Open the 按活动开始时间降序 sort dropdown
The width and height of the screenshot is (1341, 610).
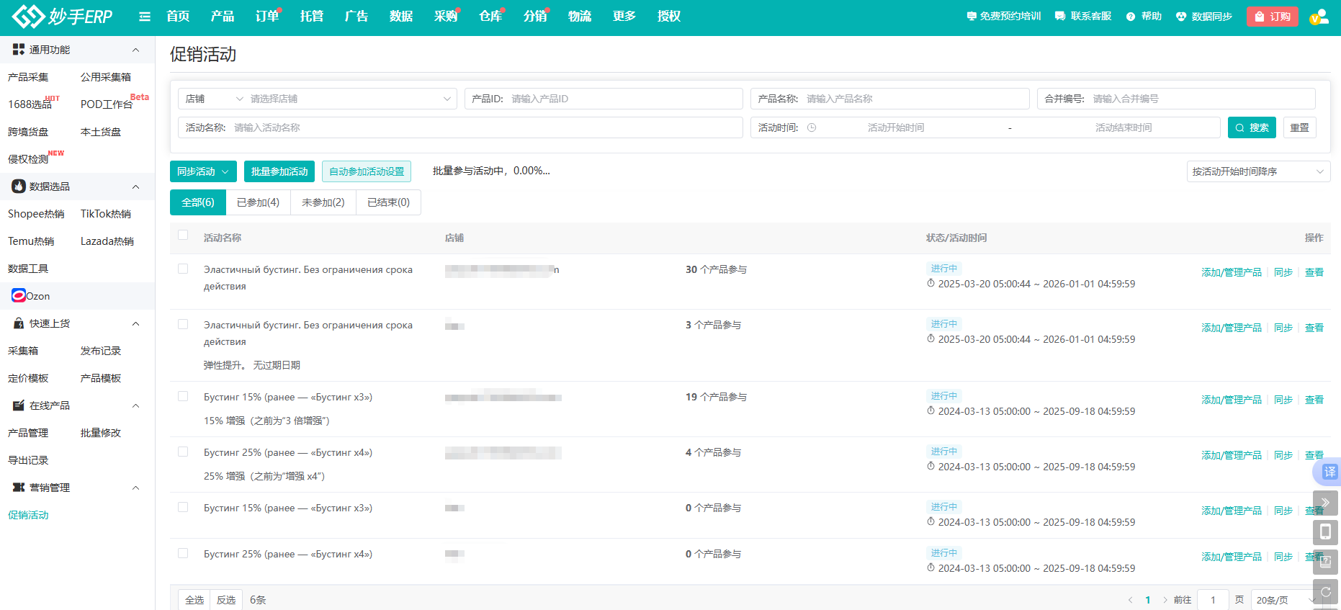tap(1257, 171)
